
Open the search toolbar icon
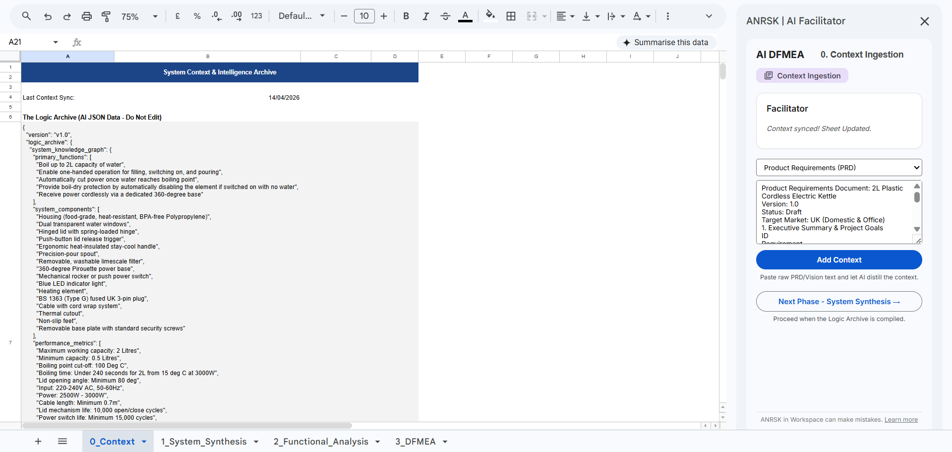(26, 16)
